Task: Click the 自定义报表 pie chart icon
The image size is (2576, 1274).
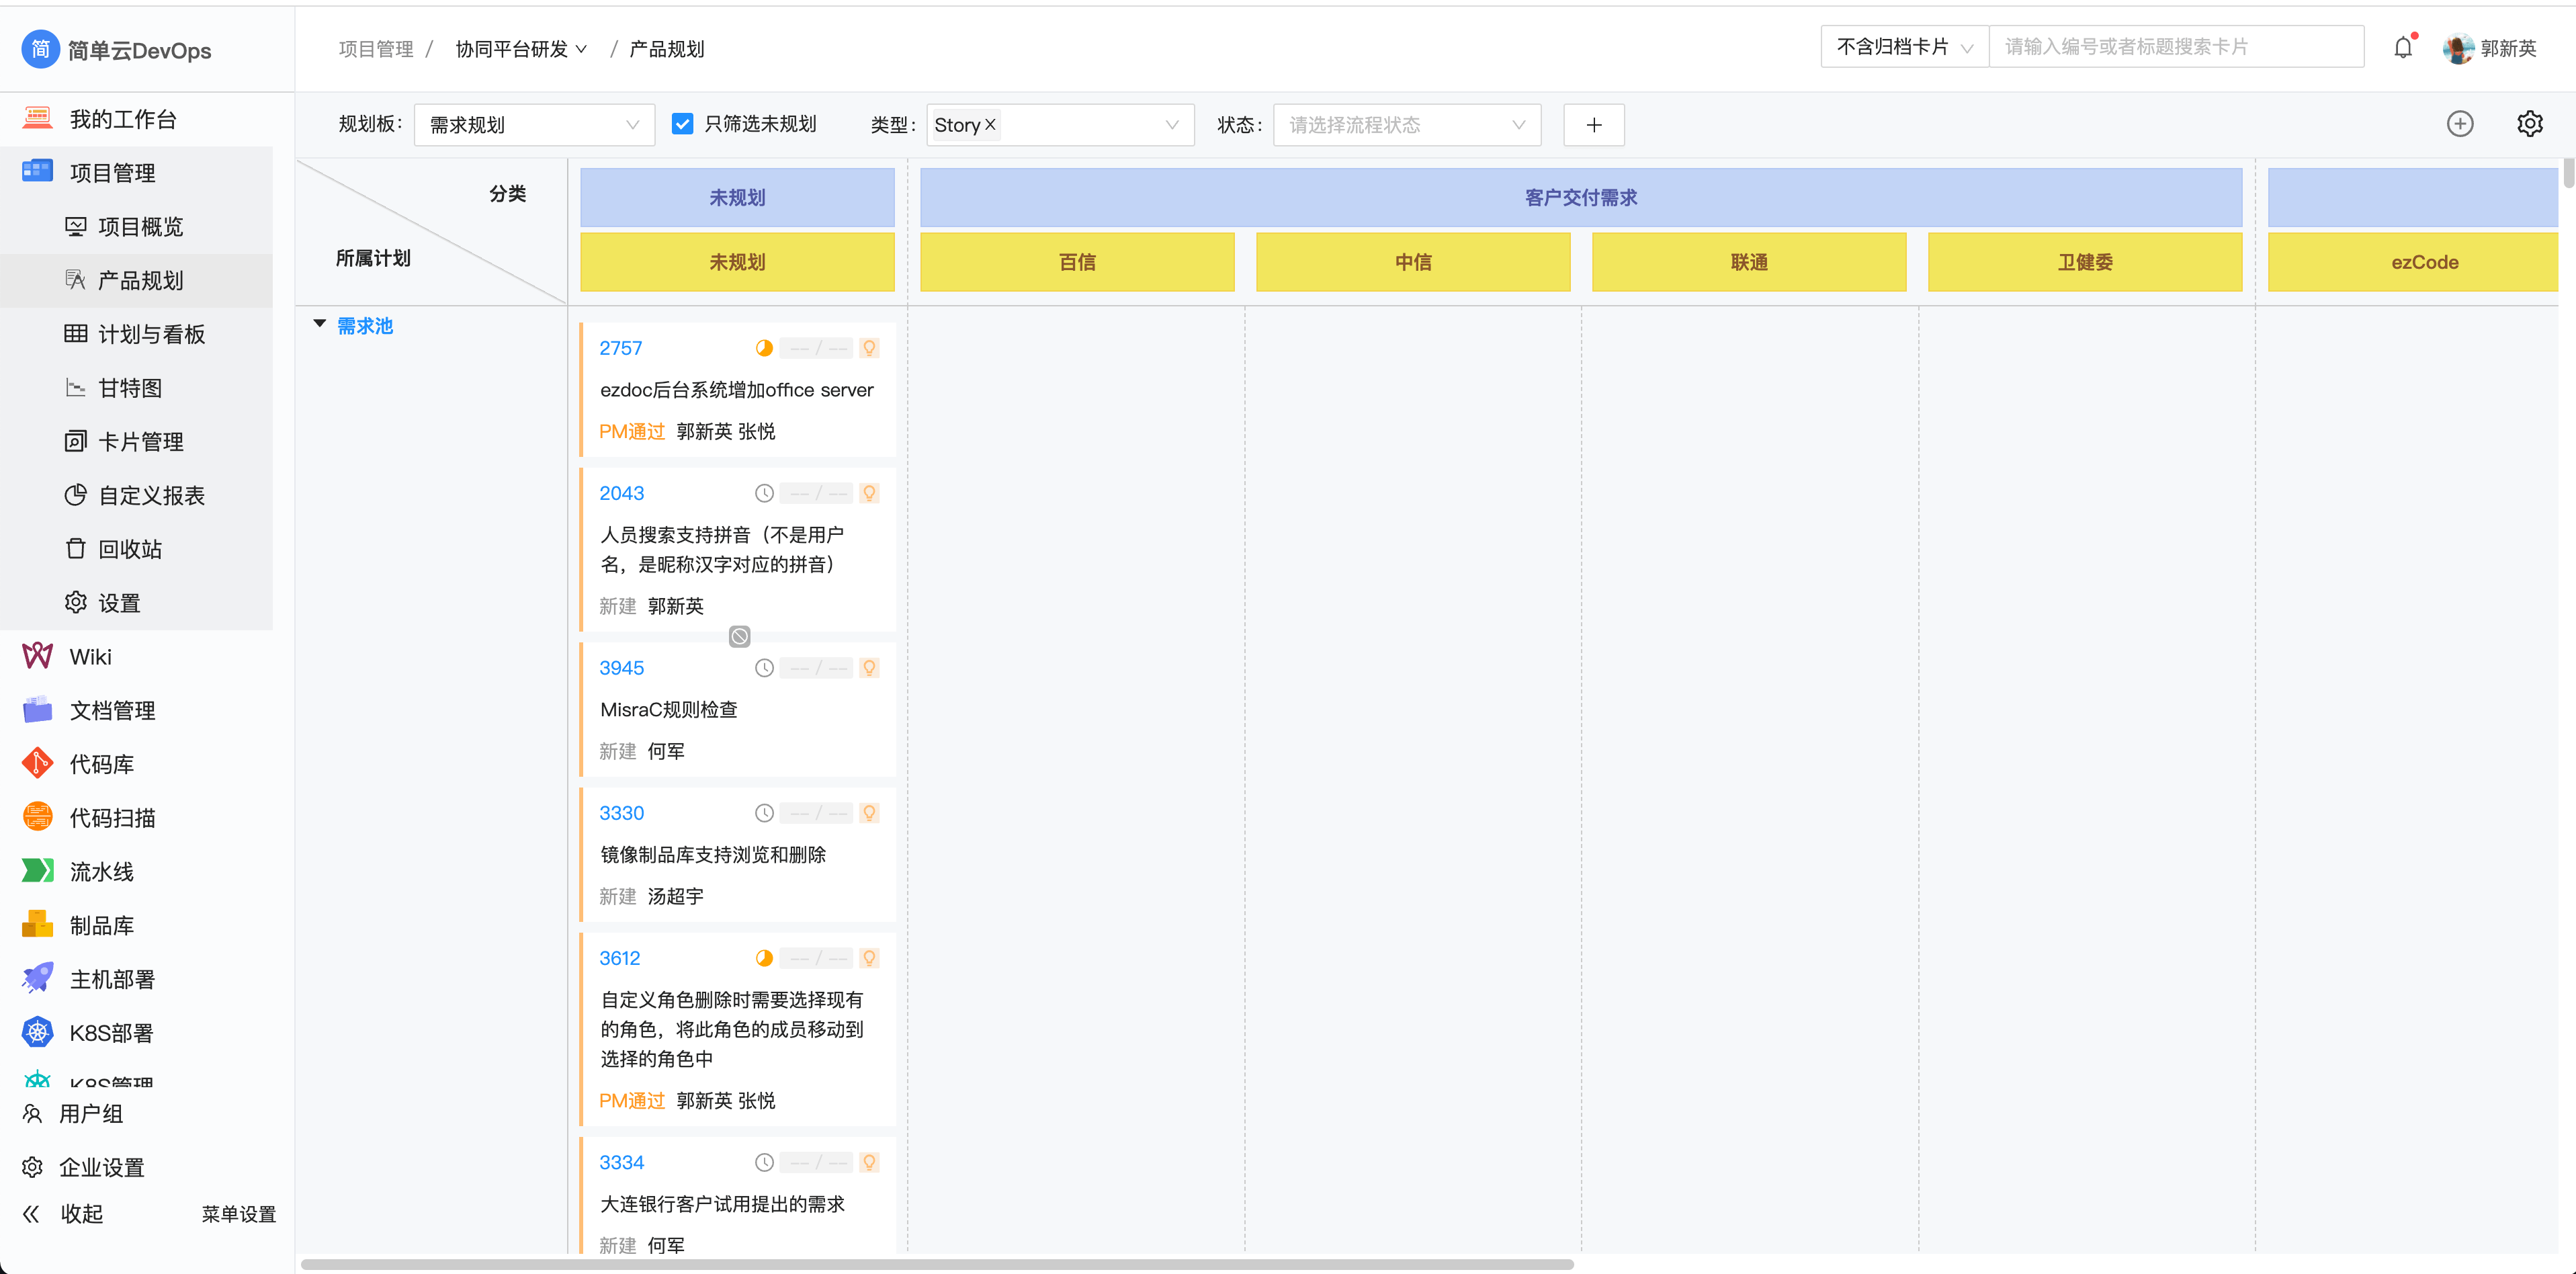Action: pyautogui.click(x=76, y=495)
